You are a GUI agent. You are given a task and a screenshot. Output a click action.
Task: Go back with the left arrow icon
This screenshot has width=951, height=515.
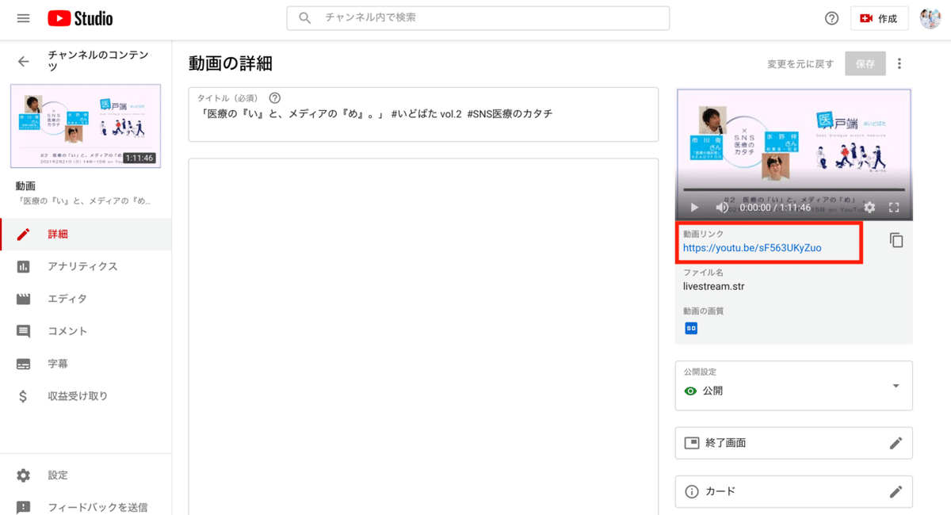(24, 61)
